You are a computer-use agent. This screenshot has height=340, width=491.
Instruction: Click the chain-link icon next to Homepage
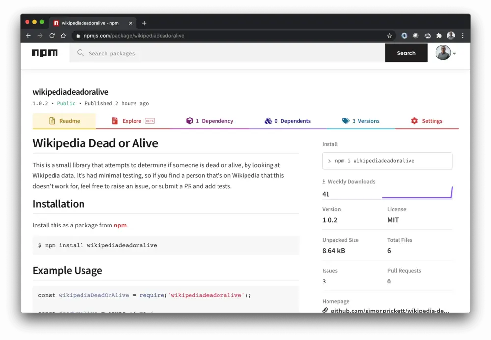pos(324,310)
